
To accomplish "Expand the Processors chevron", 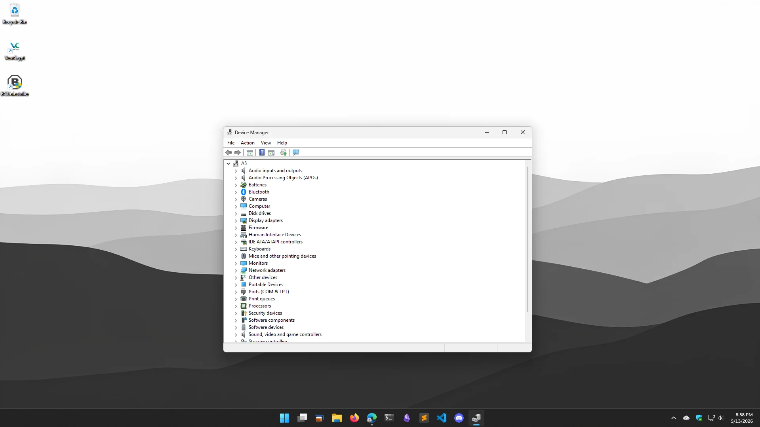I will point(236,306).
